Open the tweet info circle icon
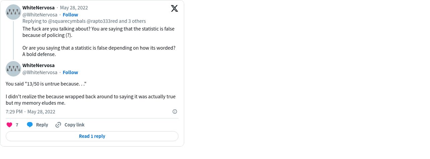This screenshot has width=430, height=159. click(x=175, y=112)
